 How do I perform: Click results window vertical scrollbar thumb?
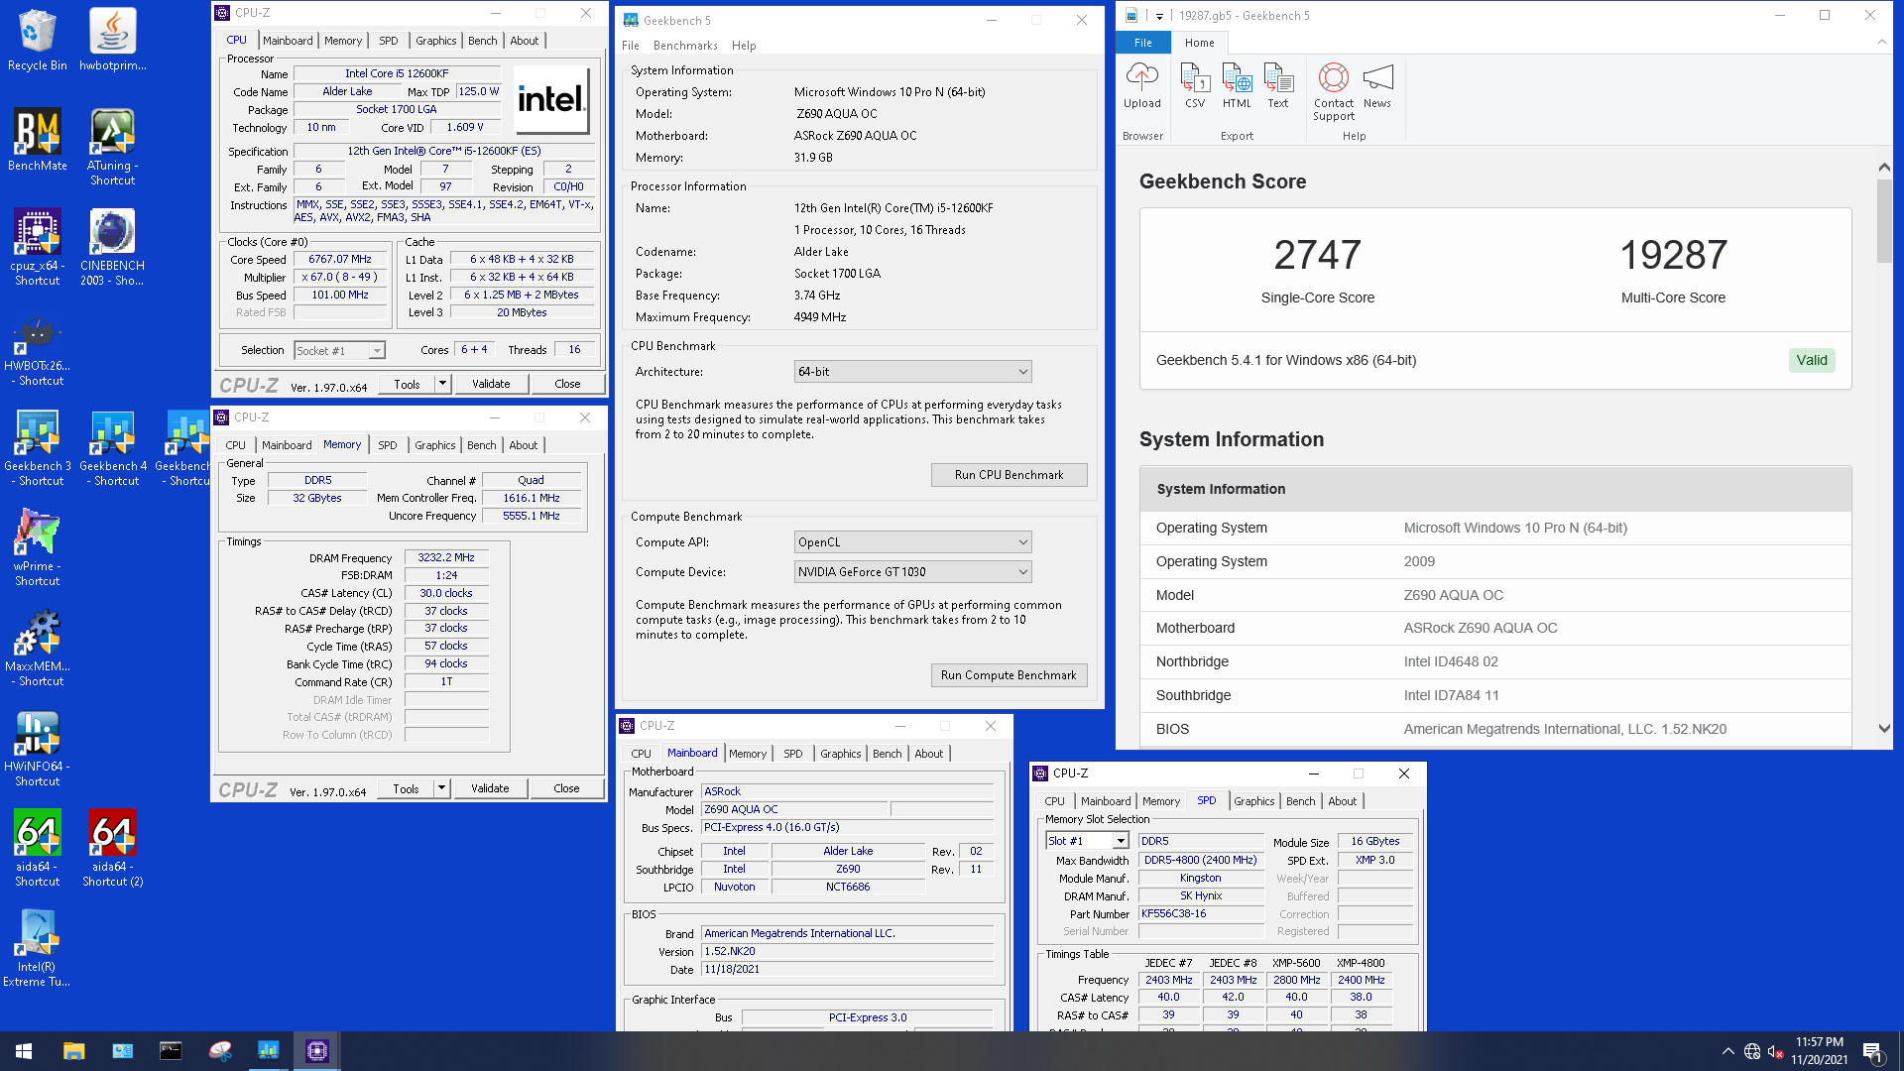point(1884,220)
